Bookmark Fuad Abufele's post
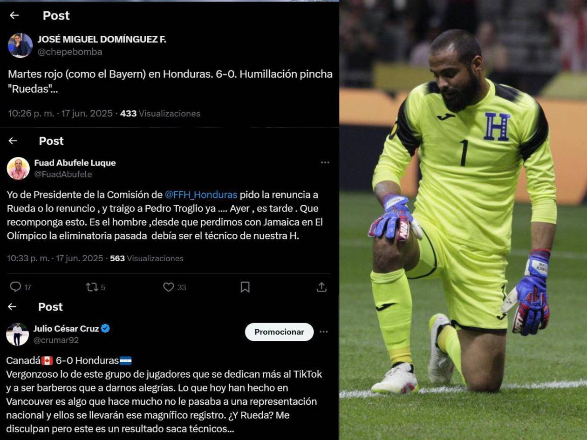The image size is (587, 440). [245, 287]
